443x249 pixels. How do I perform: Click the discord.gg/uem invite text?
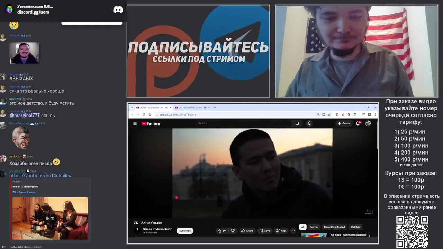[x=33, y=12]
